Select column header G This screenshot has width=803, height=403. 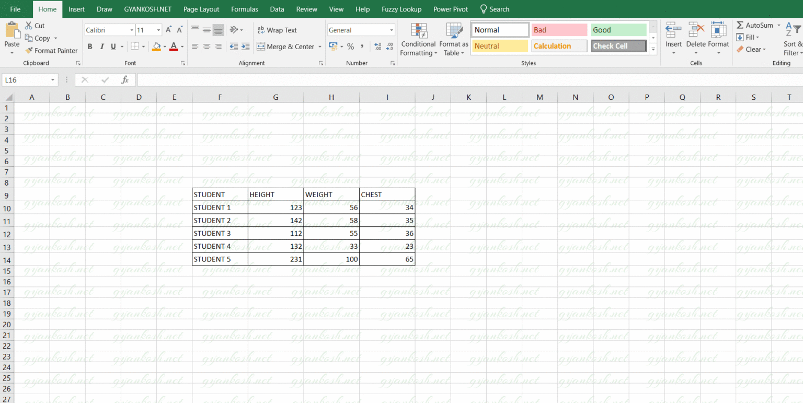pyautogui.click(x=276, y=97)
